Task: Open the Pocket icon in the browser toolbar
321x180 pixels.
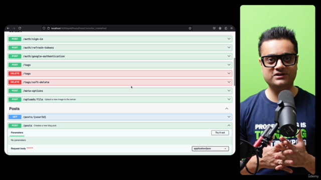Action: coord(214,28)
